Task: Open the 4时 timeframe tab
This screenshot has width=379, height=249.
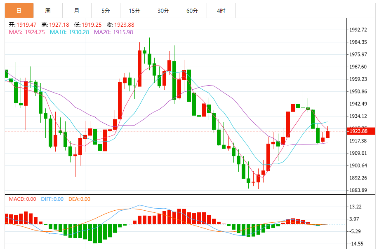Action: [221, 11]
